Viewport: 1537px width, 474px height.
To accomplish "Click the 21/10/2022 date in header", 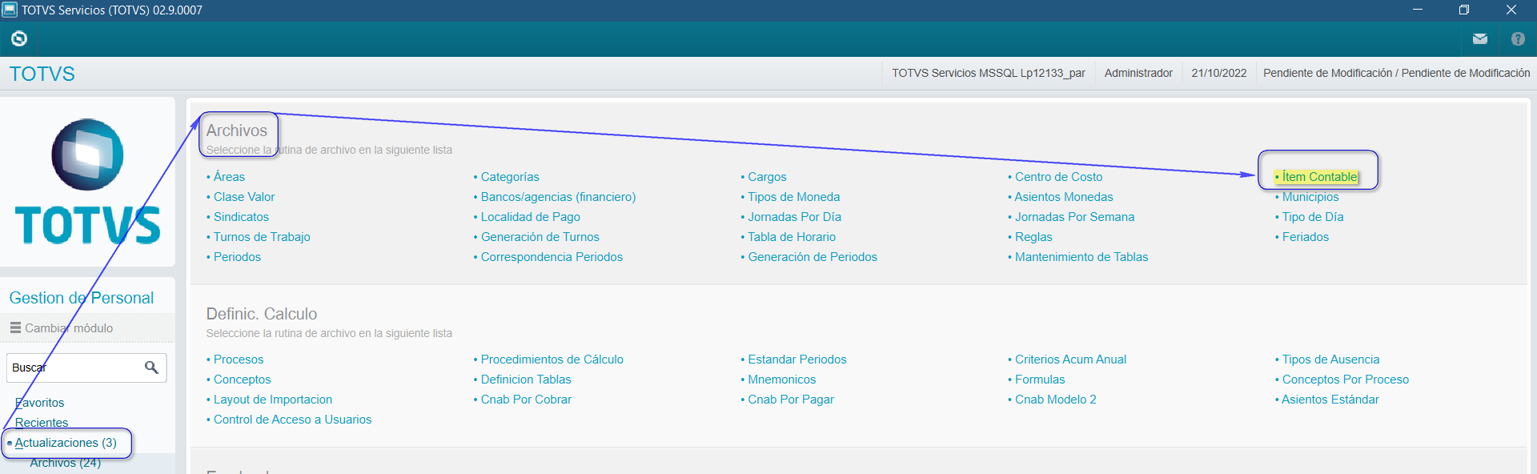I will (x=1218, y=73).
